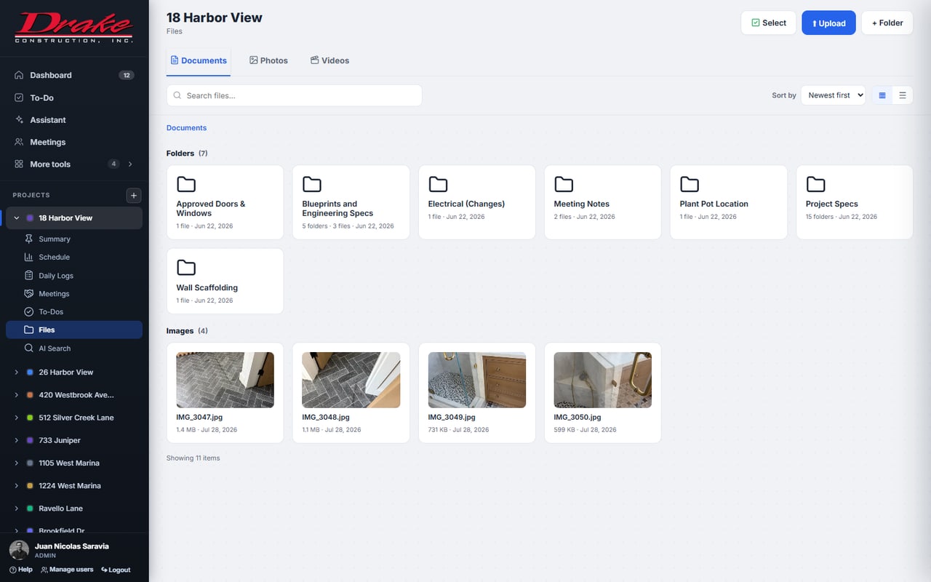The width and height of the screenshot is (931, 582).
Task: Expand the 512 Silver Creek Lane project
Action: [17, 418]
